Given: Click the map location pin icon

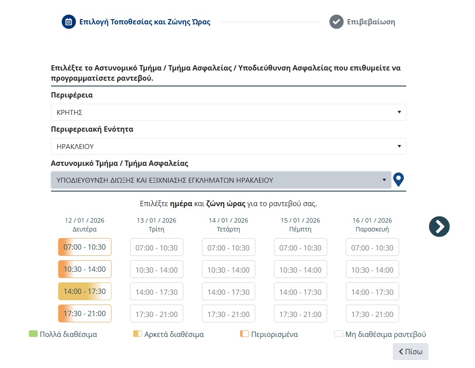Looking at the screenshot, I should pyautogui.click(x=398, y=180).
